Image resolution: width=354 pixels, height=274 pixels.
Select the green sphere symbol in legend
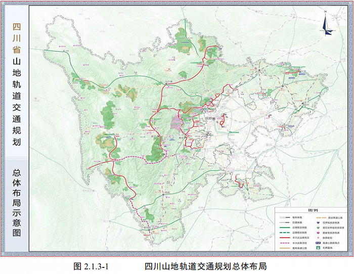click(x=317, y=227)
